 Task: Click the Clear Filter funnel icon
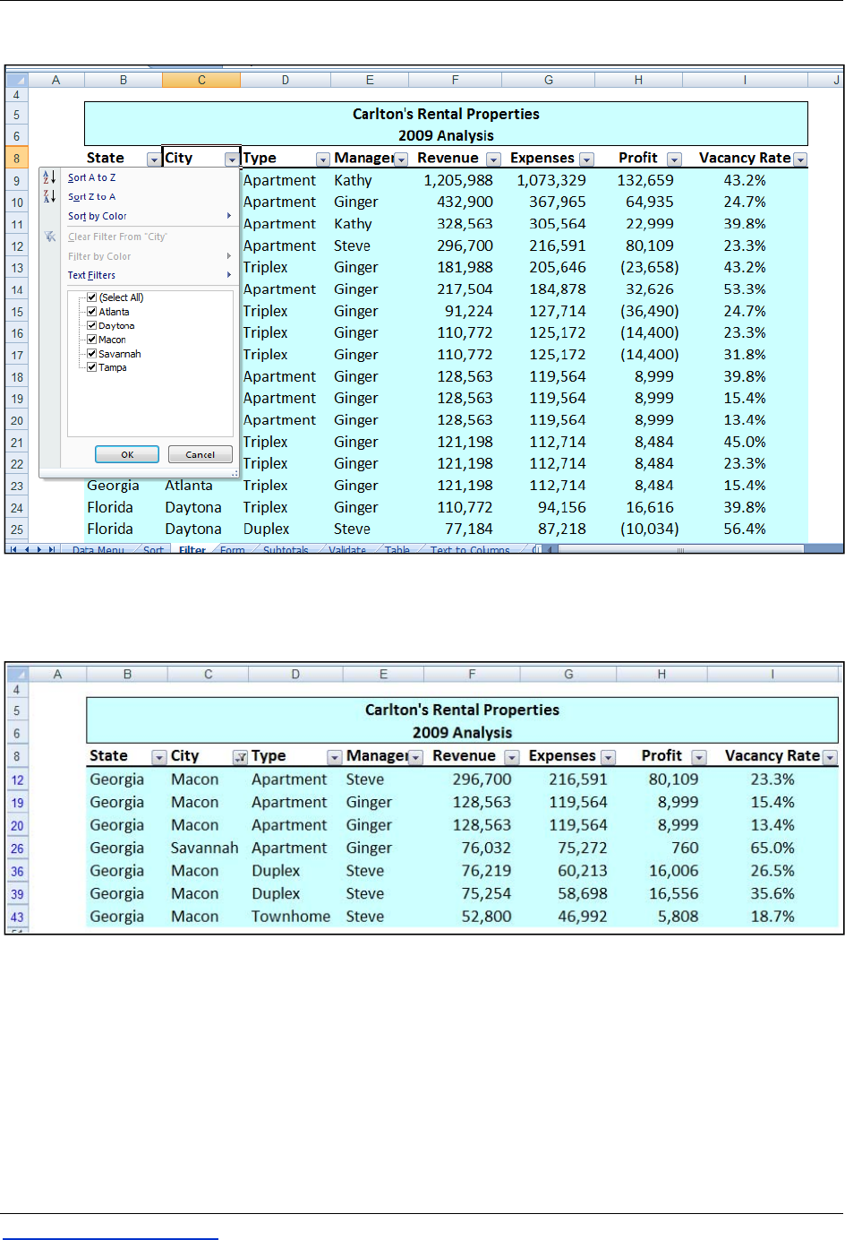pos(50,237)
